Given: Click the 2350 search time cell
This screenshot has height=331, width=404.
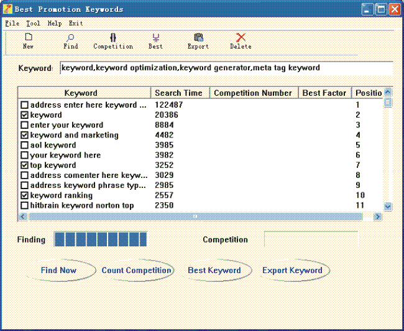Looking at the screenshot, I should [x=164, y=205].
